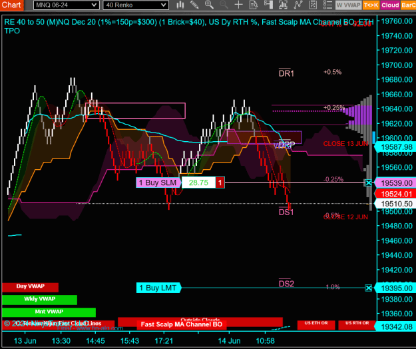The image size is (416, 349).
Task: Click the CLOSE 12 JUN label
Action: click(345, 217)
